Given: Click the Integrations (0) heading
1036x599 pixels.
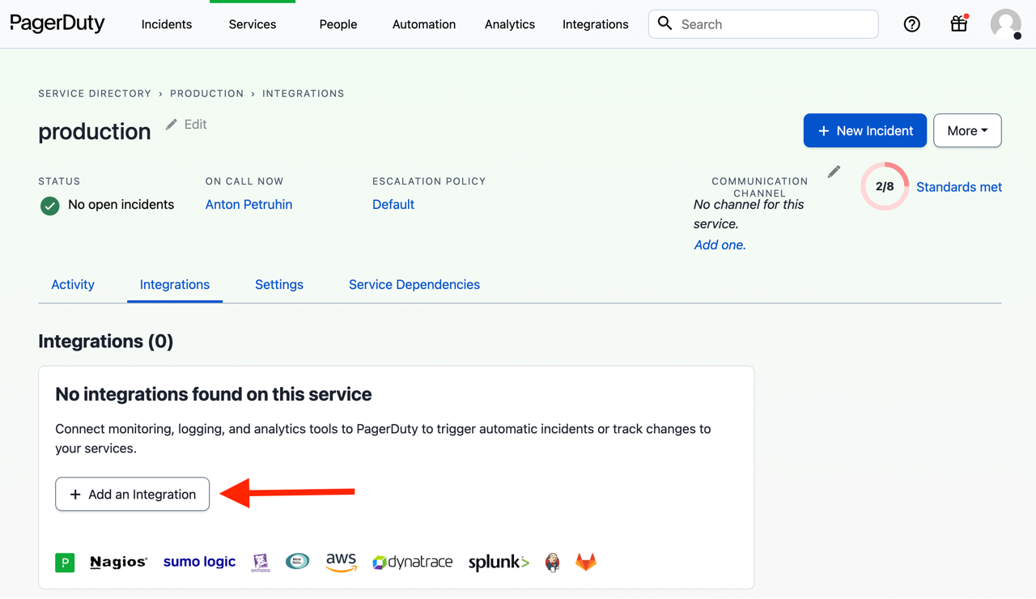Looking at the screenshot, I should (x=106, y=342).
